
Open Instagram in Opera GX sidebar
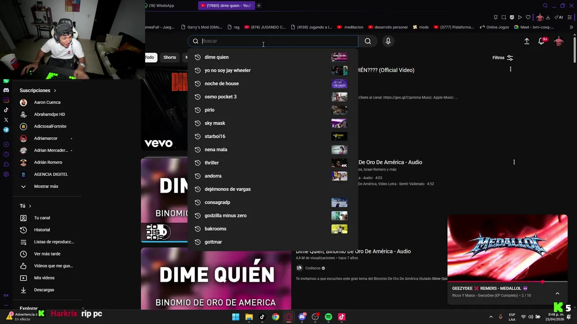click(x=6, y=100)
